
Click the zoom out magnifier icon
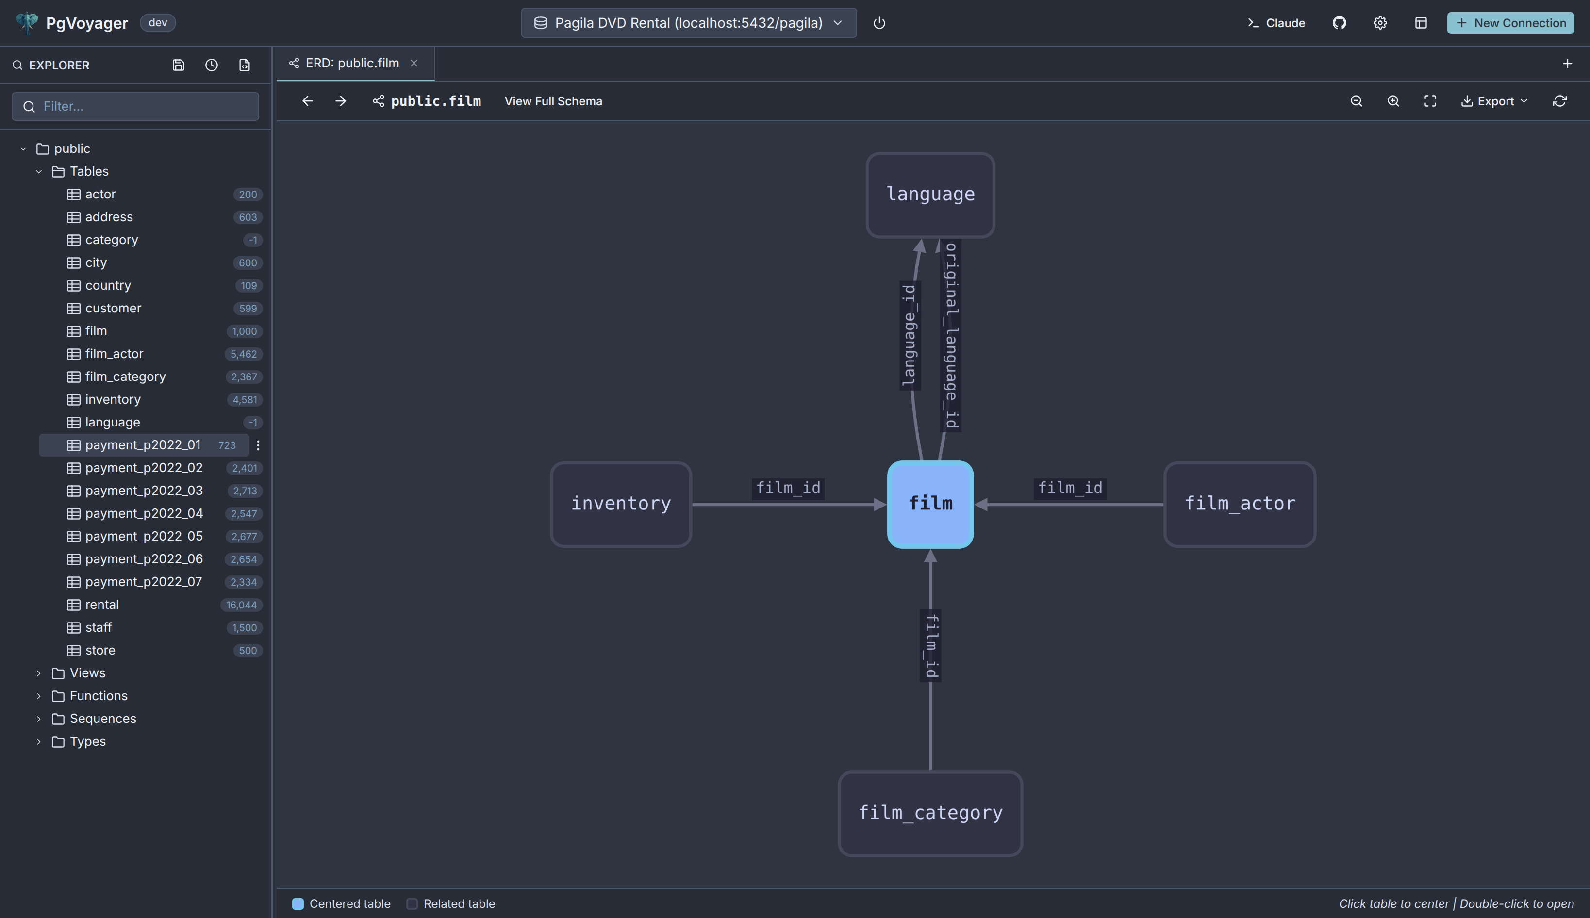tap(1356, 101)
